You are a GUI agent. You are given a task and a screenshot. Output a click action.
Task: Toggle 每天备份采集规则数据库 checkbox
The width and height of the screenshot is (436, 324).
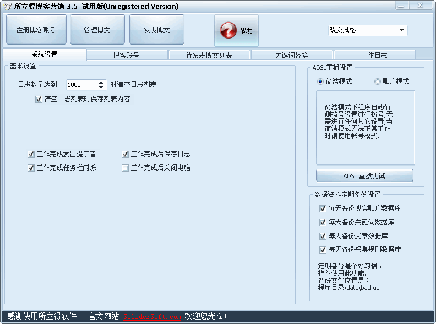[x=323, y=250]
